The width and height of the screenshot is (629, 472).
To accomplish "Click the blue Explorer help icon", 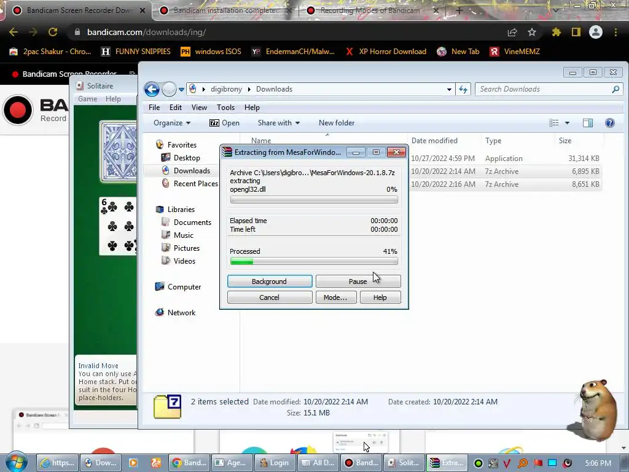I will coord(610,123).
